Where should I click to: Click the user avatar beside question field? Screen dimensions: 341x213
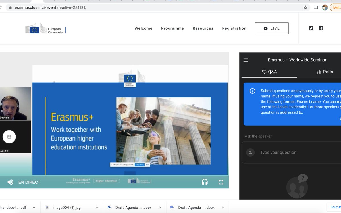(x=250, y=152)
